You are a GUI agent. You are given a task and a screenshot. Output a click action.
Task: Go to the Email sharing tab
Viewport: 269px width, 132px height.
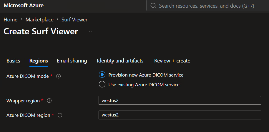coord(72,61)
